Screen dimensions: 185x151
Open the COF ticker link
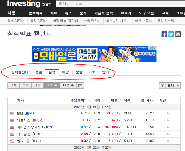(38, 134)
